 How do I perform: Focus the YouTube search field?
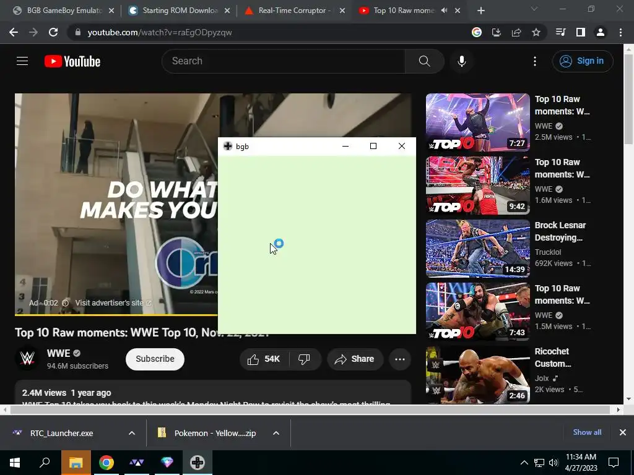point(284,61)
